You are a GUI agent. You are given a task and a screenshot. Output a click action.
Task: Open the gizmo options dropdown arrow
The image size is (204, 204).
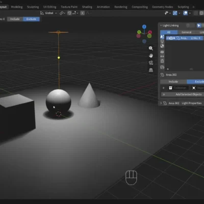[180, 13]
